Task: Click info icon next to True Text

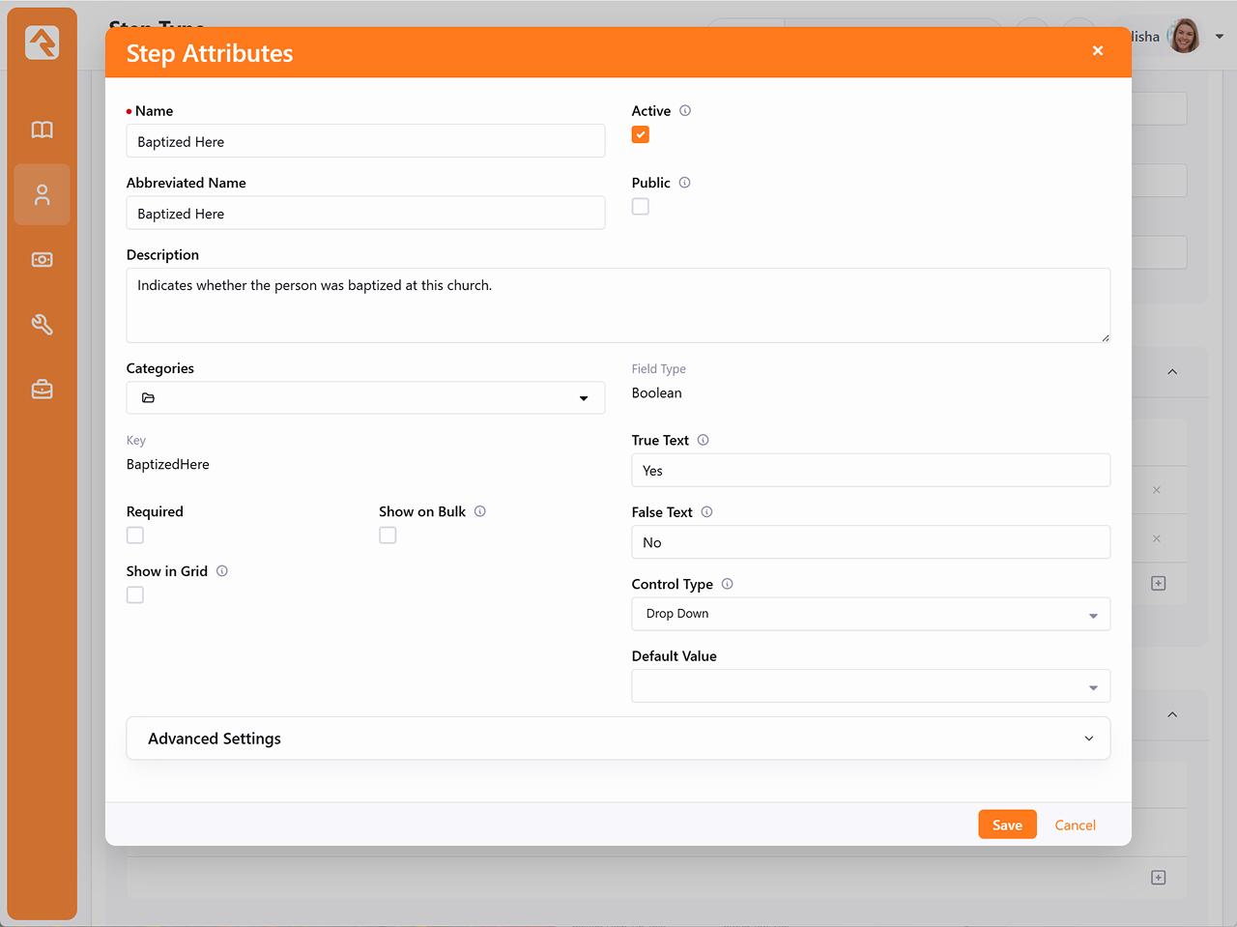Action: 704,440
